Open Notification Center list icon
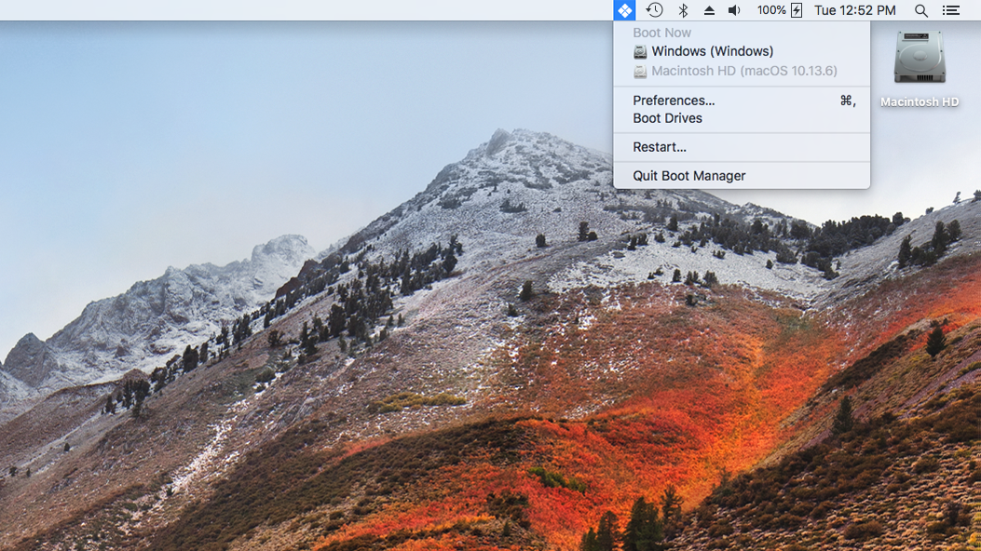Viewport: 981px width, 551px height. pos(951,10)
